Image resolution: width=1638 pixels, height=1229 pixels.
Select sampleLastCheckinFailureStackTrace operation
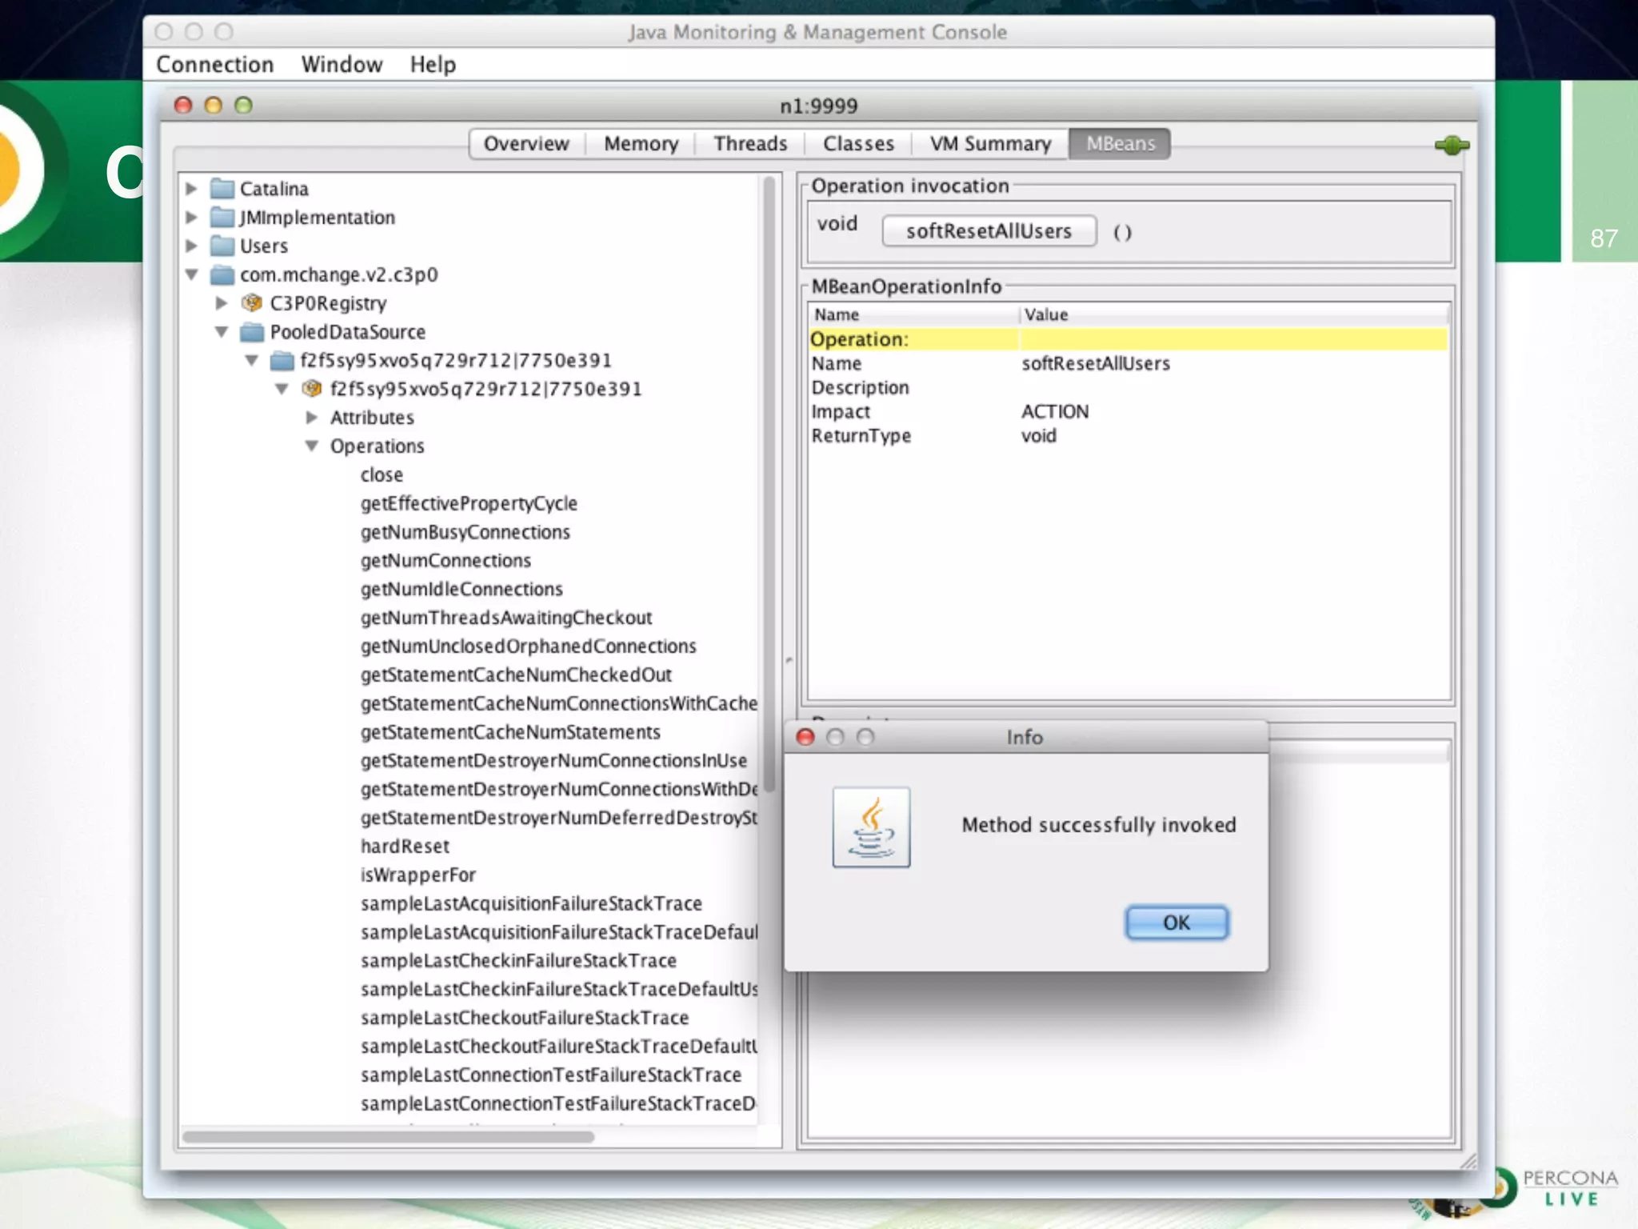point(518,961)
